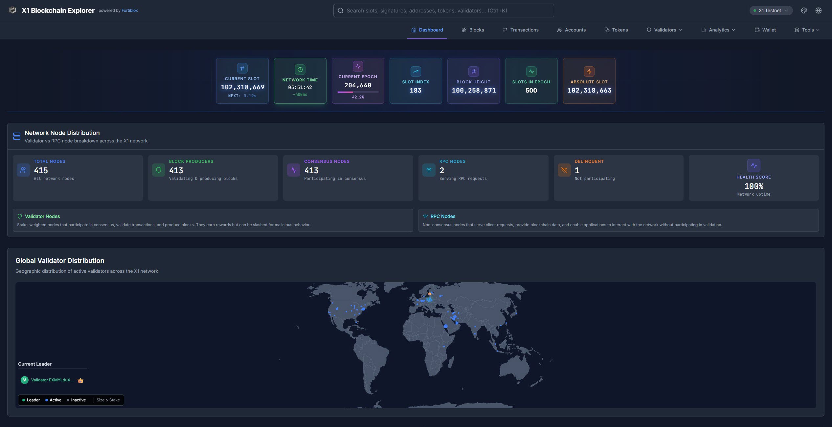
Task: Open the Fortiblox link
Action: tap(129, 10)
